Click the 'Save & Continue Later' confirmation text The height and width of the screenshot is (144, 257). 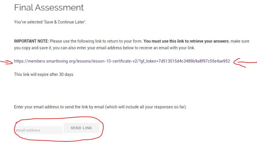tap(50, 22)
